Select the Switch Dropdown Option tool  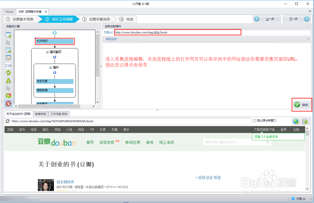pos(8,66)
